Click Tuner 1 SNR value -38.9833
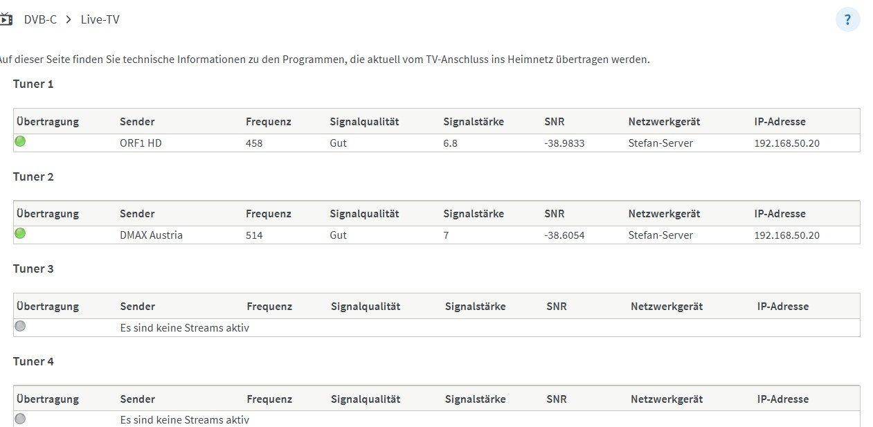This screenshot has height=427, width=873. click(564, 143)
